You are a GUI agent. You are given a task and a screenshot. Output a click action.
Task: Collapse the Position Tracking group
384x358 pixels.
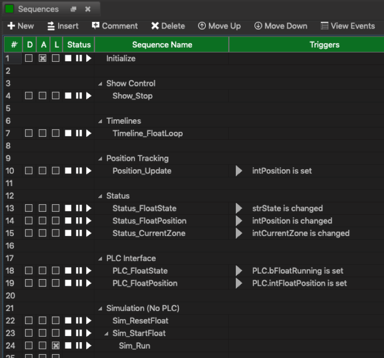(x=100, y=159)
